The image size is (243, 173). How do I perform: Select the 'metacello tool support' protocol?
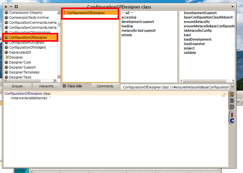coord(138,30)
